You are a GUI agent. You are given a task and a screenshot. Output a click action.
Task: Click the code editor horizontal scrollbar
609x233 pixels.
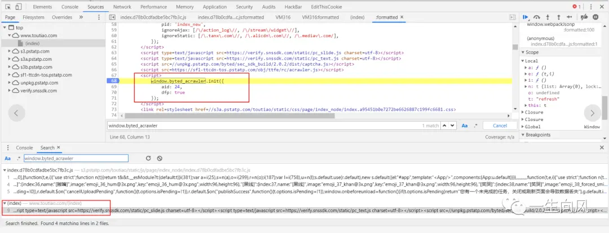(228, 115)
